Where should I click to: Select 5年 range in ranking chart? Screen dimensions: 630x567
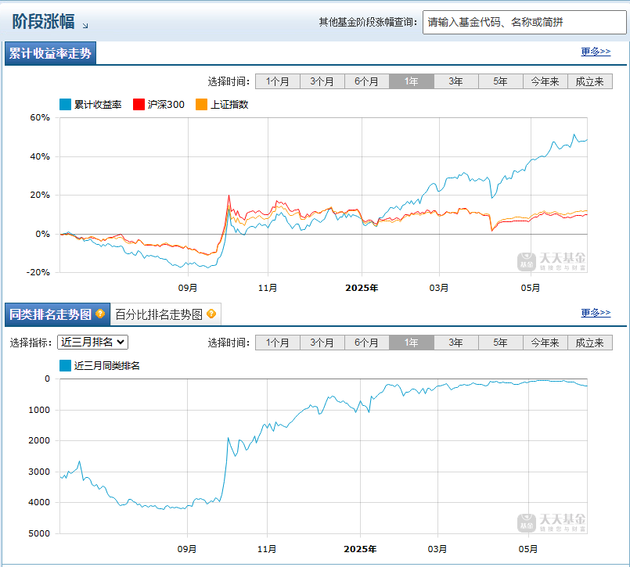coord(501,343)
